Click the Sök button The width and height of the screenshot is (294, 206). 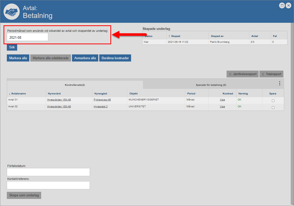coord(12,47)
